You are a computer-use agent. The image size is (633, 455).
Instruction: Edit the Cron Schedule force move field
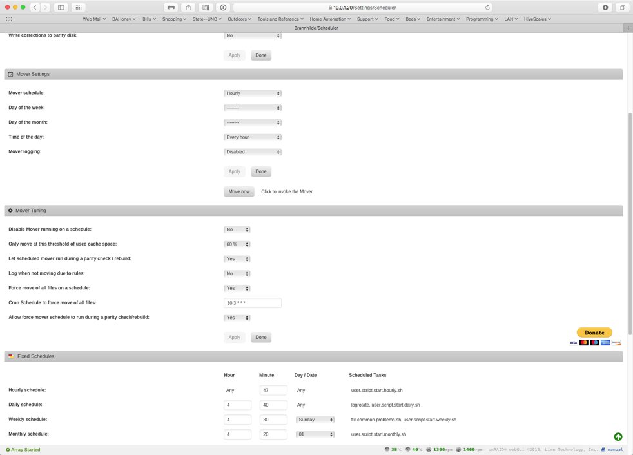pyautogui.click(x=253, y=303)
